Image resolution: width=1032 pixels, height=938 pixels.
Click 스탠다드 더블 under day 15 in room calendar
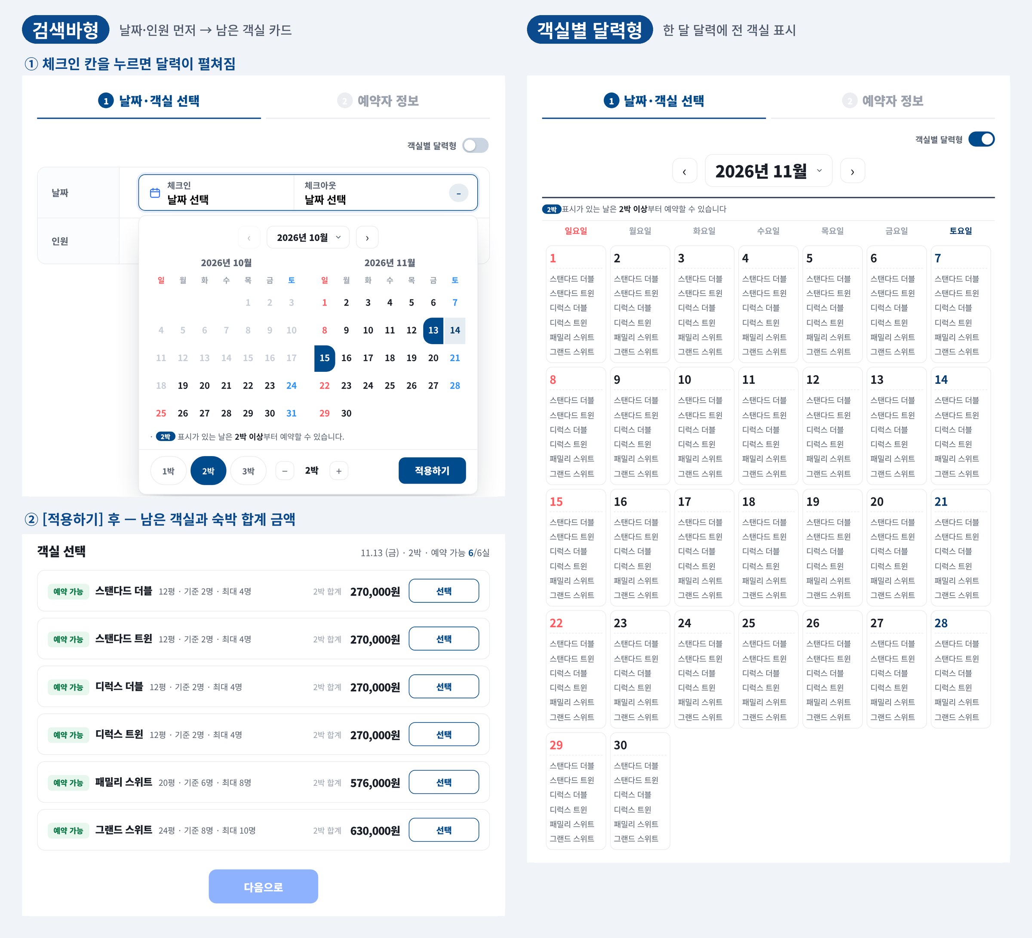point(572,522)
